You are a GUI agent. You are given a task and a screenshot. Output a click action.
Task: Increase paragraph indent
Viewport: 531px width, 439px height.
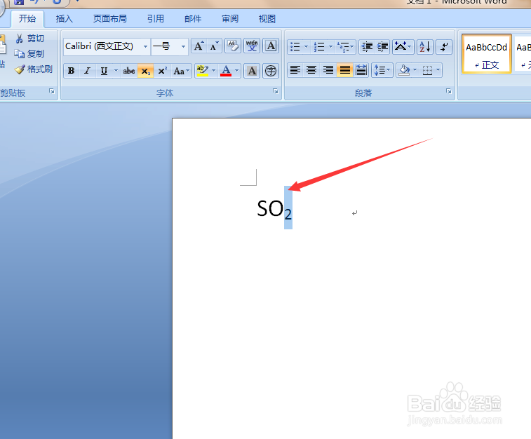click(x=383, y=46)
